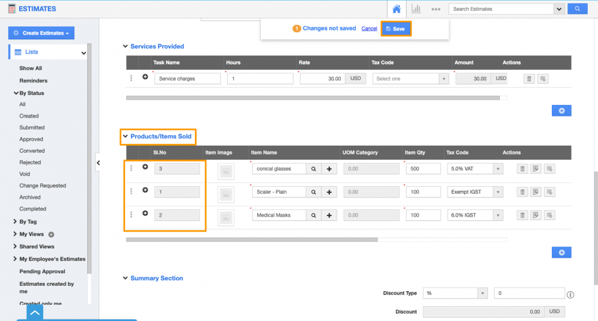Delete the conical glasses item row

click(522, 169)
